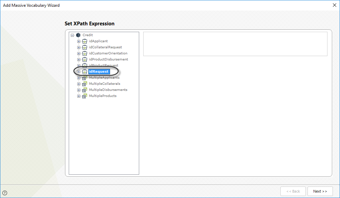Select the MultipleApplicants label

coord(104,77)
